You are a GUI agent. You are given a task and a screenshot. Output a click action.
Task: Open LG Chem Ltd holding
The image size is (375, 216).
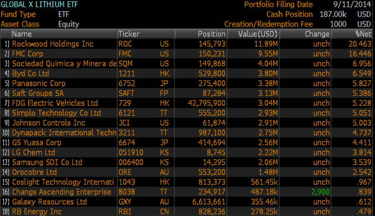(x=34, y=152)
